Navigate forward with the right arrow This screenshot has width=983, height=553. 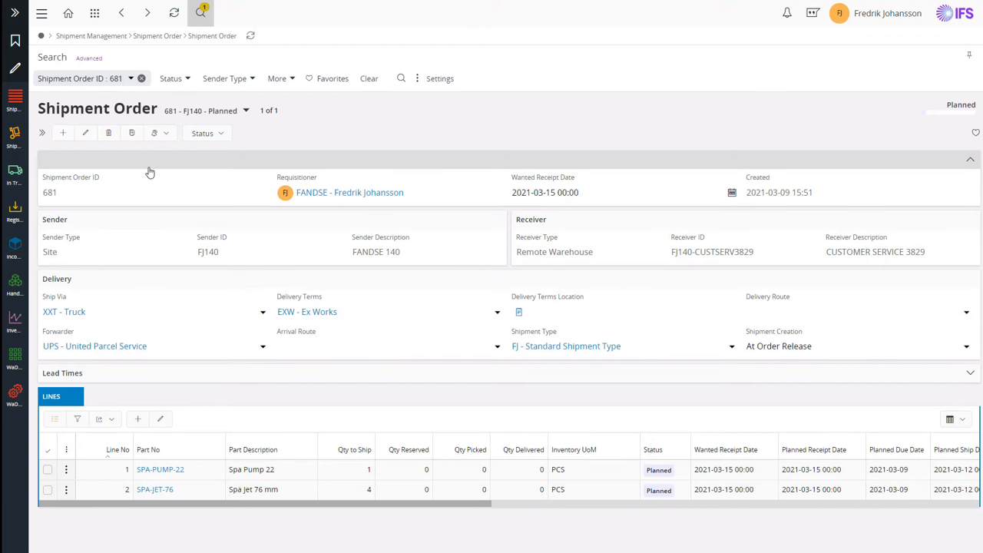147,13
